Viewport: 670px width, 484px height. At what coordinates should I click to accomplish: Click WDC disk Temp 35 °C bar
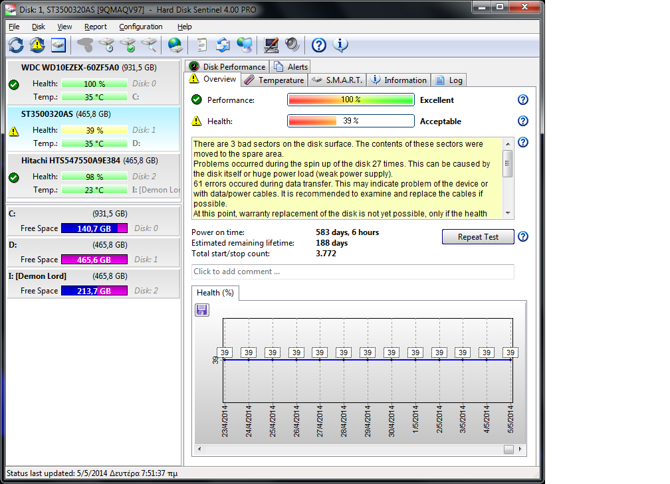point(94,97)
